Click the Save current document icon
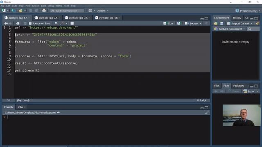Viewport: 262px width, 147px height. [31, 11]
